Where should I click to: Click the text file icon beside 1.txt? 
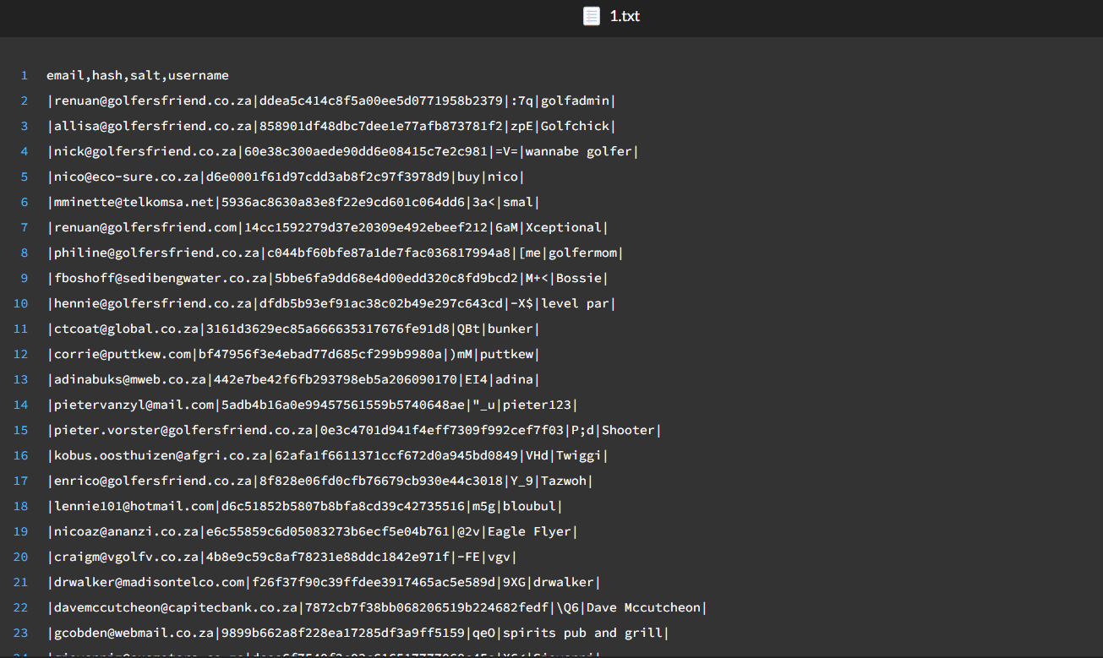pos(592,16)
